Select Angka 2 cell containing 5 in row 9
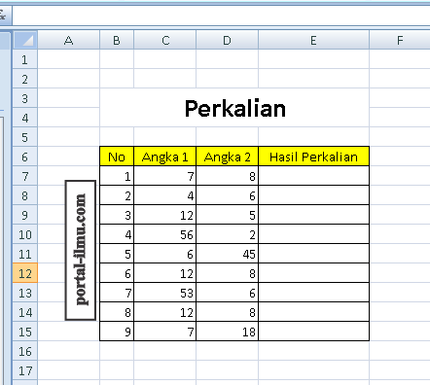Screen dimensions: 430x385 coord(227,215)
